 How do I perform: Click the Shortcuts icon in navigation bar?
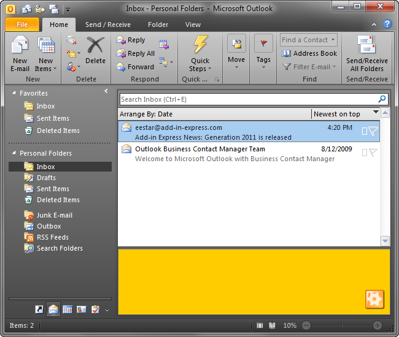click(x=39, y=309)
